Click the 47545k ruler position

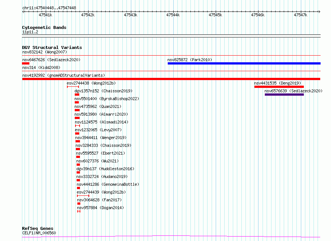[x=216, y=15]
